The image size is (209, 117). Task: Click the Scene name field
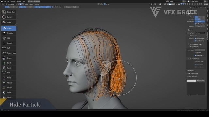[x=175, y=1]
